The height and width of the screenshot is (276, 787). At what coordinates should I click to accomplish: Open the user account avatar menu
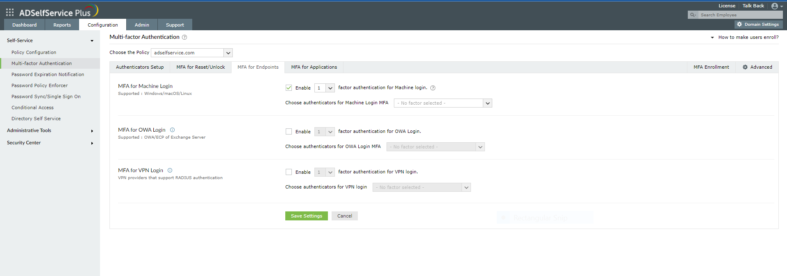click(777, 6)
